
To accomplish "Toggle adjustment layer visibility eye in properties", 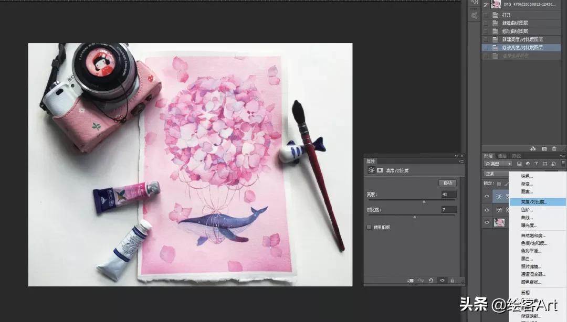I will tap(442, 281).
